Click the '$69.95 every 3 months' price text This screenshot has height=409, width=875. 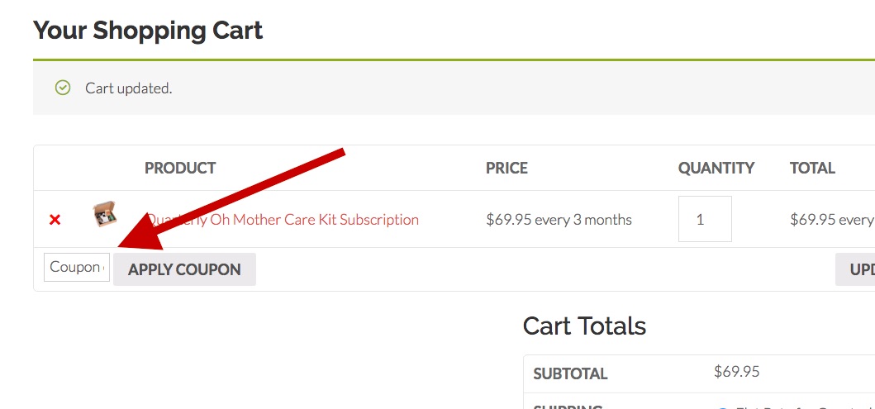pyautogui.click(x=559, y=219)
